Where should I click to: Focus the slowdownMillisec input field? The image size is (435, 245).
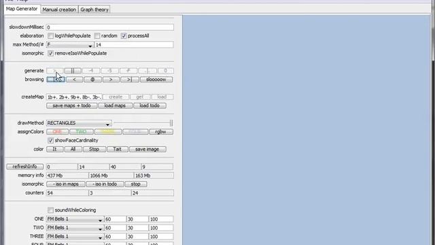[x=110, y=27]
